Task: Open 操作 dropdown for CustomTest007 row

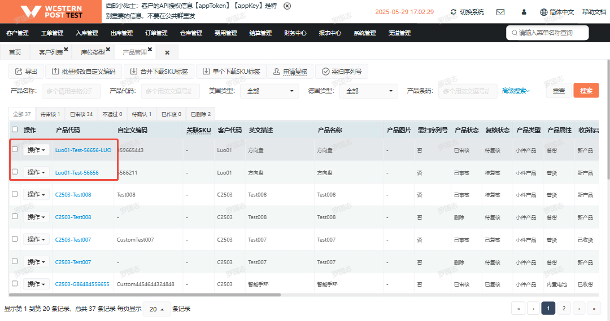Action: tap(36, 239)
